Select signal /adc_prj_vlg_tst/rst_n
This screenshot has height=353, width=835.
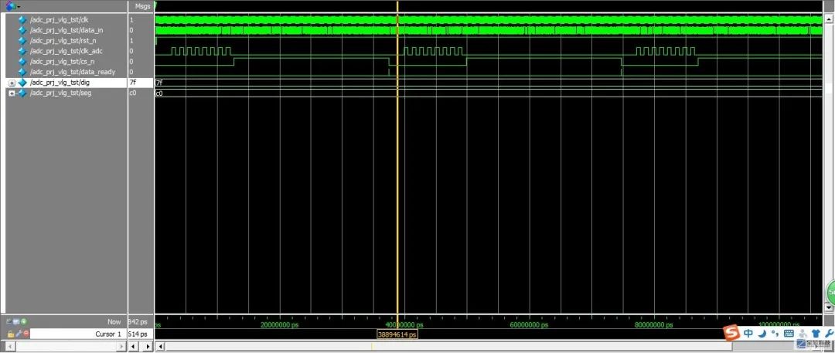tap(63, 40)
